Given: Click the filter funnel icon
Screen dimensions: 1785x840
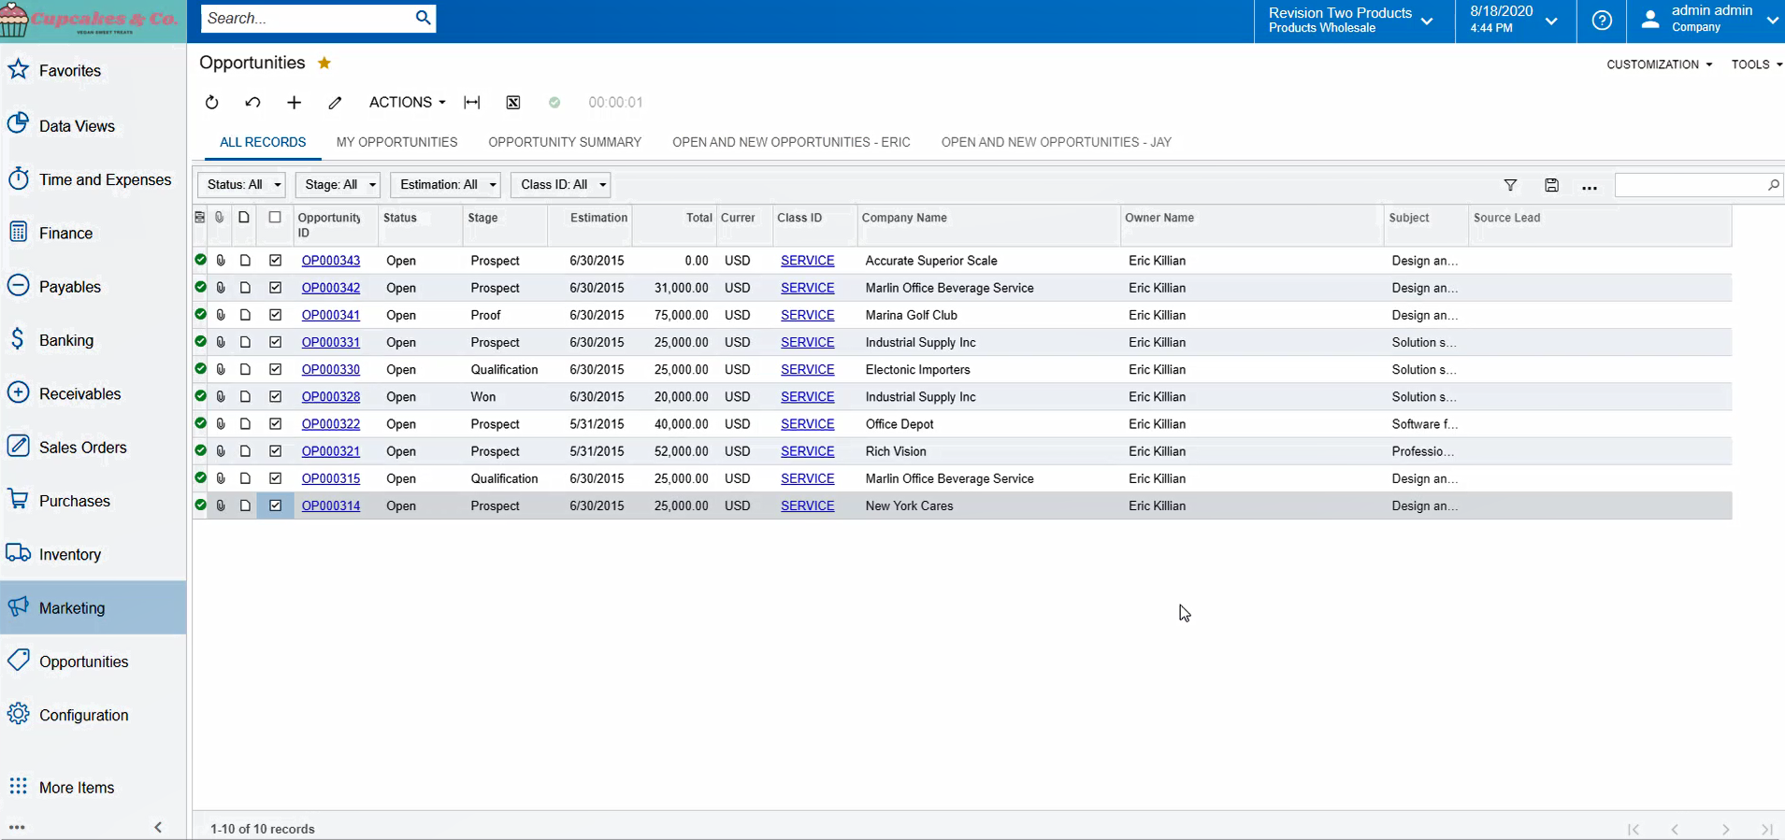Looking at the screenshot, I should coord(1510,186).
